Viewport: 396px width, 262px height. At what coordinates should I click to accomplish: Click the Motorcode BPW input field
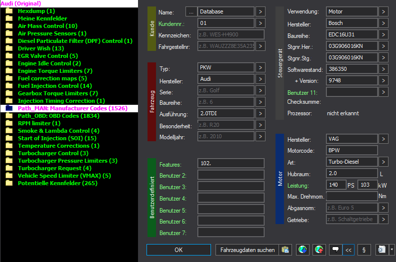point(352,150)
